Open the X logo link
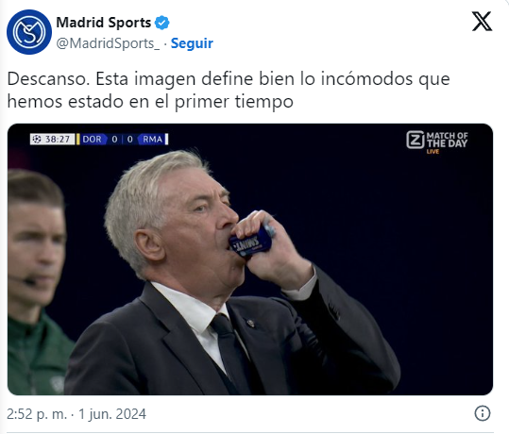509x434 pixels. [x=482, y=21]
